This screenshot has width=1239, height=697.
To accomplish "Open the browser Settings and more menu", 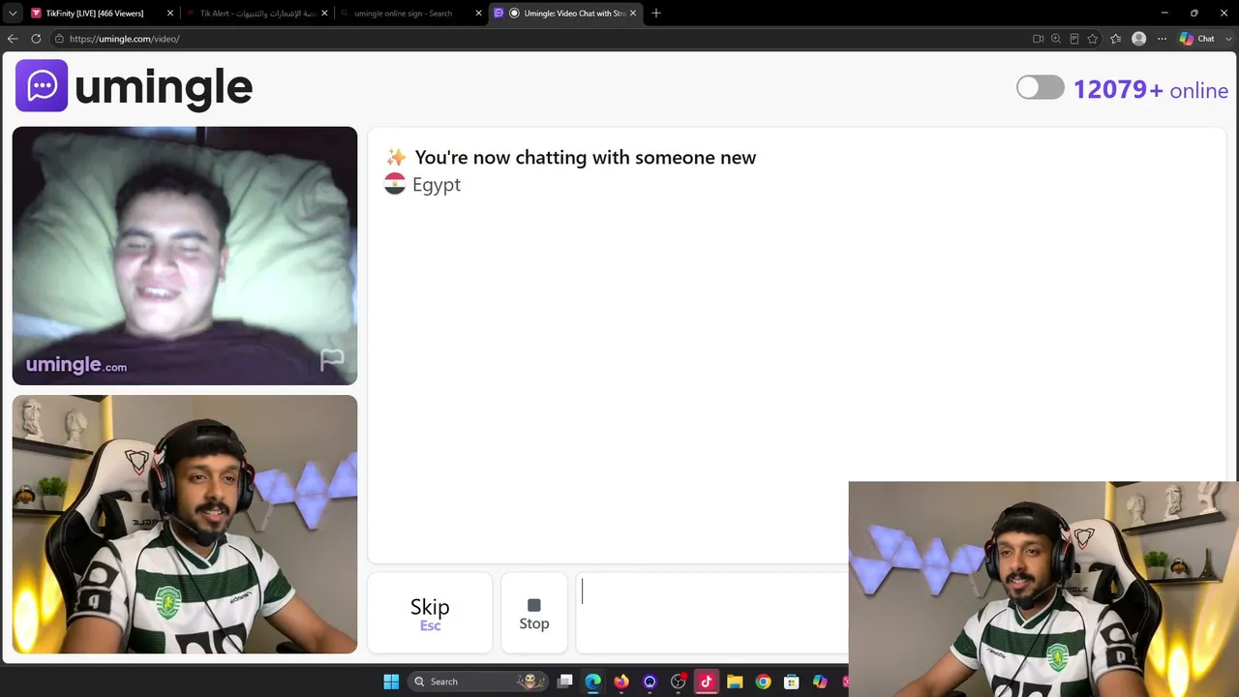I will point(1163,39).
